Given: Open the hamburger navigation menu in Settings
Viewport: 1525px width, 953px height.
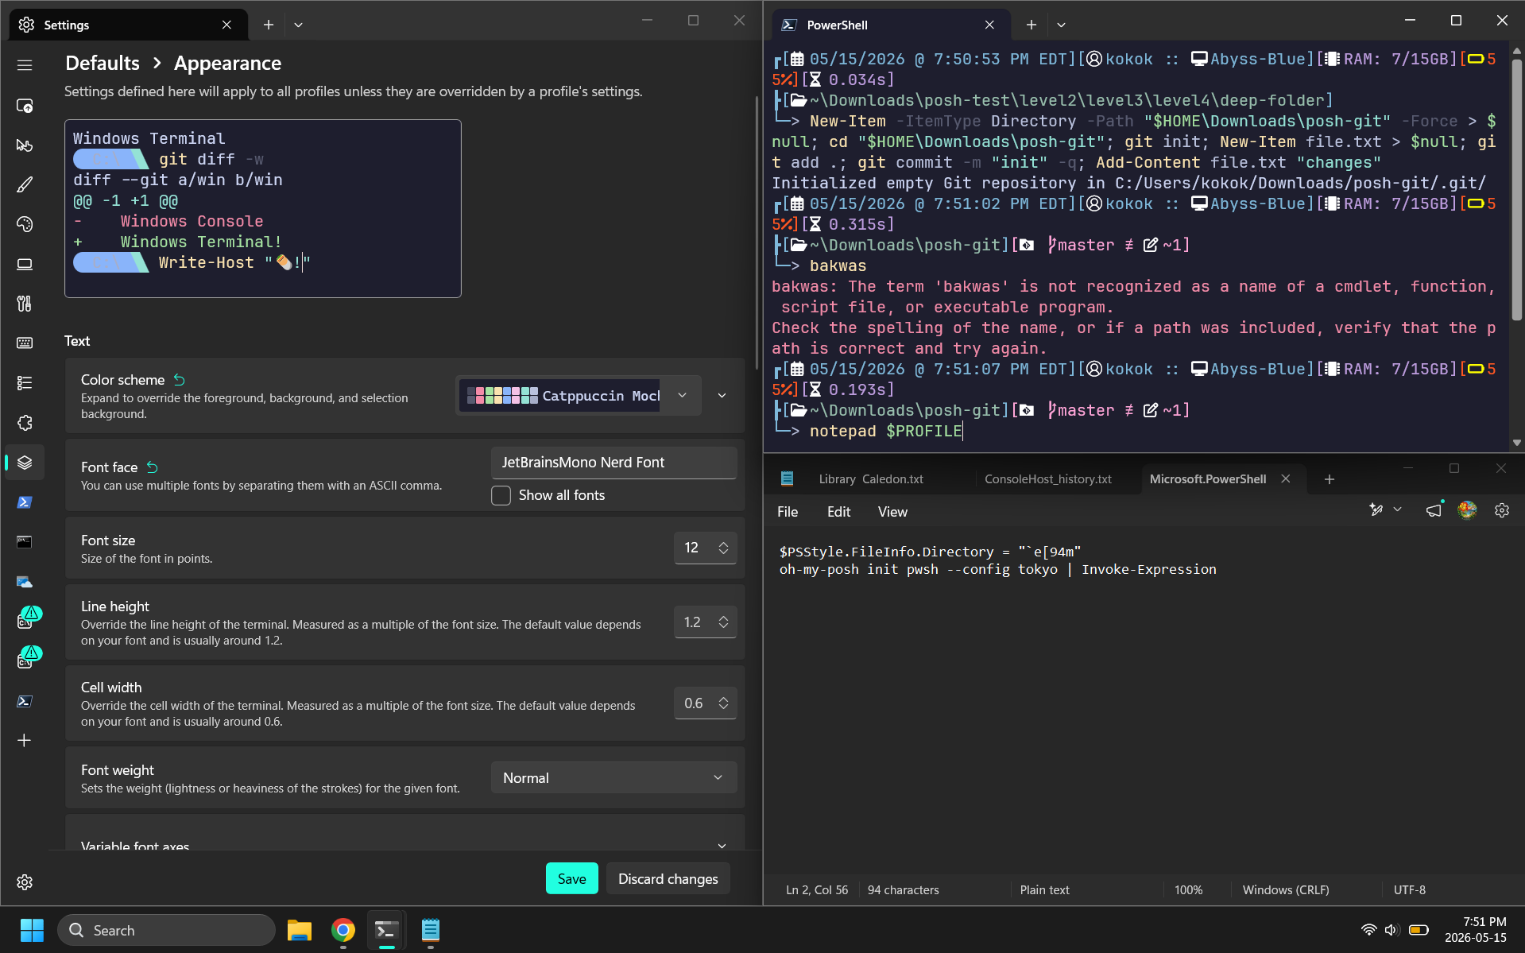Looking at the screenshot, I should point(25,65).
